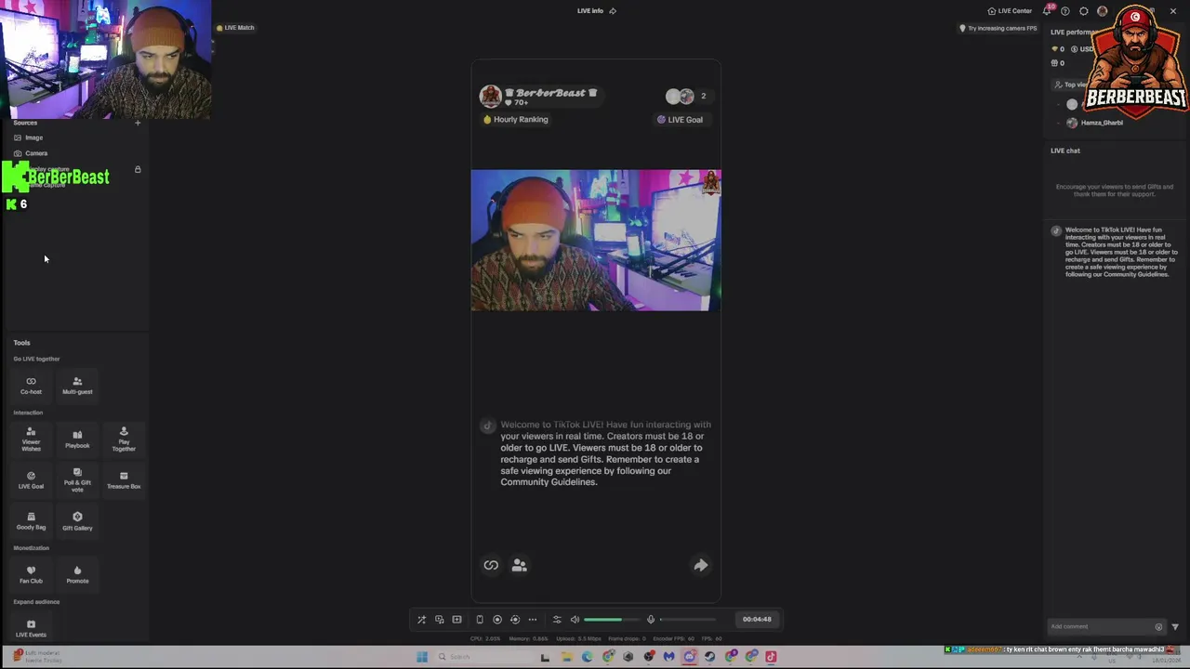Toggle the lock on Display capture source

(x=138, y=170)
